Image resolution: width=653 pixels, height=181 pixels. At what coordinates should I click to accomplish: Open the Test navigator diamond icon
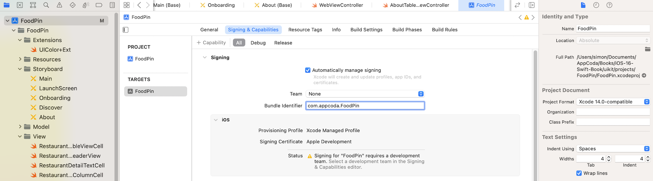point(72,5)
